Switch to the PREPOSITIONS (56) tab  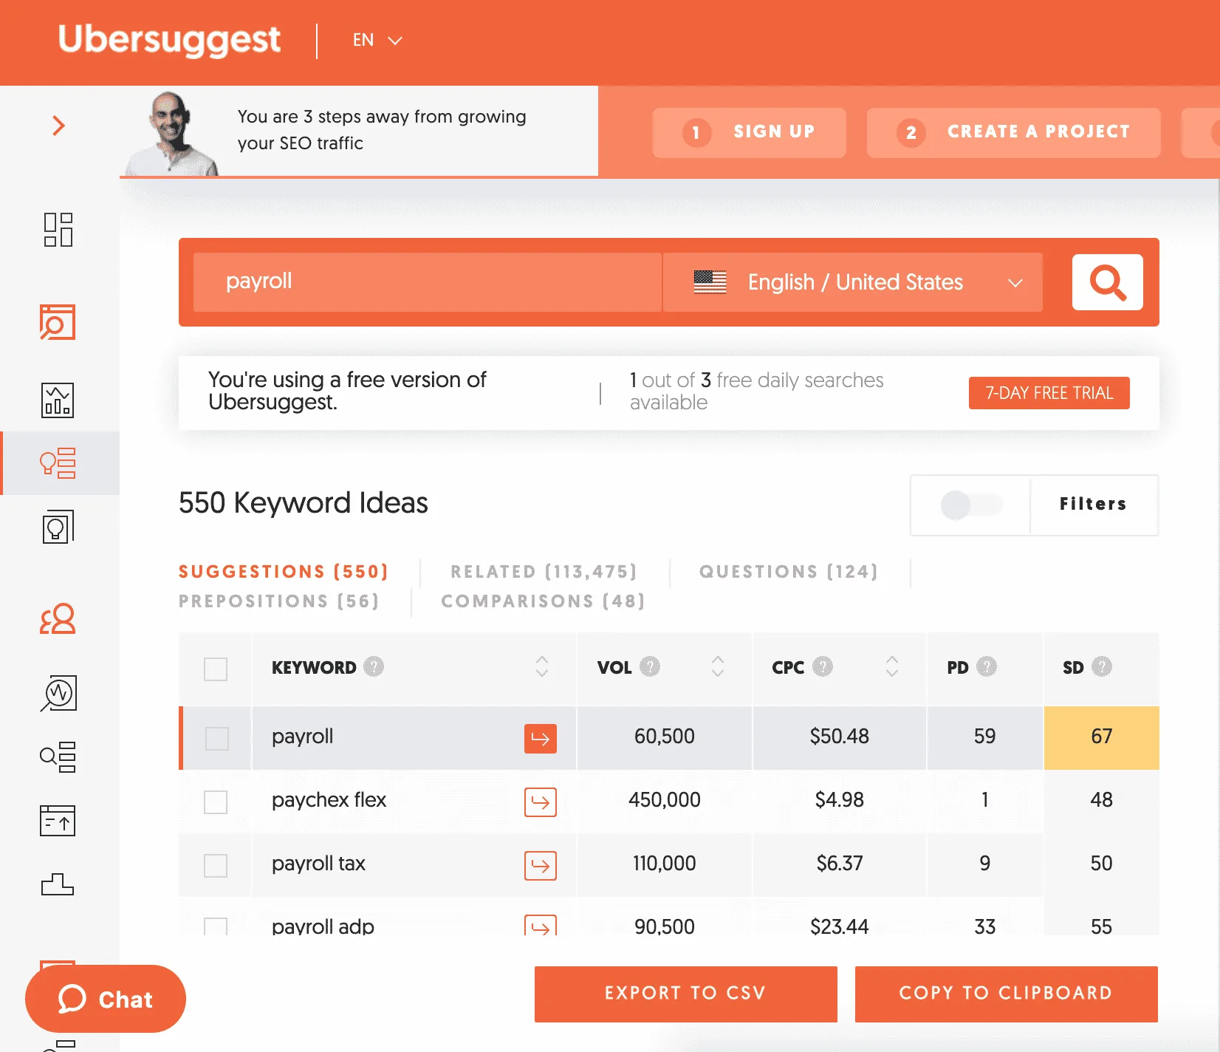tap(279, 601)
